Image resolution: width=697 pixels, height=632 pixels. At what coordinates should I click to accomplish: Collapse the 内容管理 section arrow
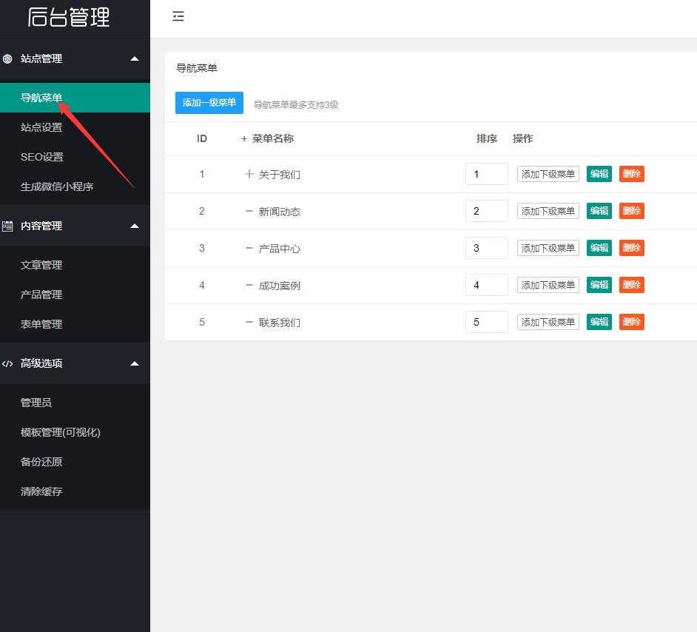(135, 226)
